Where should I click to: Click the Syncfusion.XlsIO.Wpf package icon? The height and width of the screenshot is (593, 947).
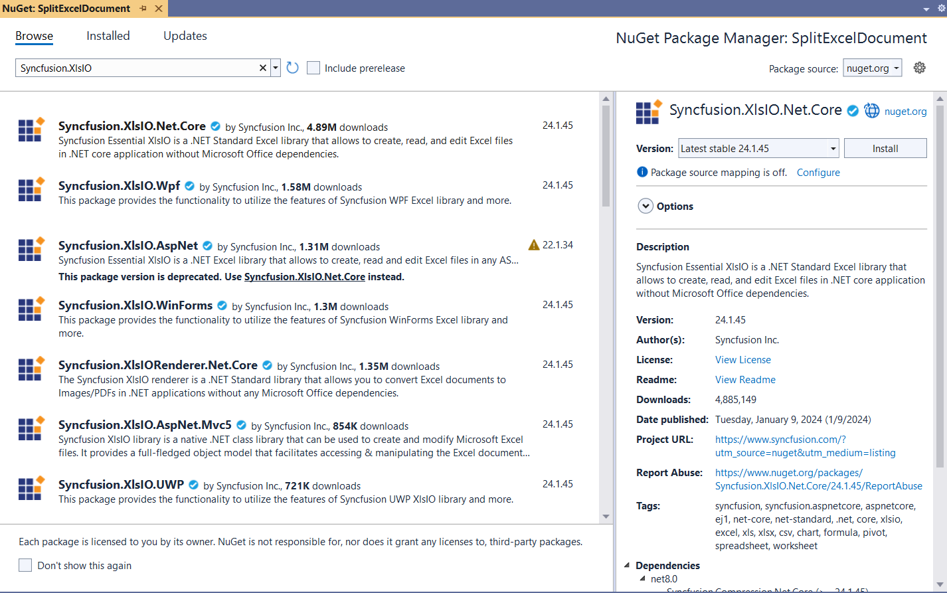(x=31, y=190)
